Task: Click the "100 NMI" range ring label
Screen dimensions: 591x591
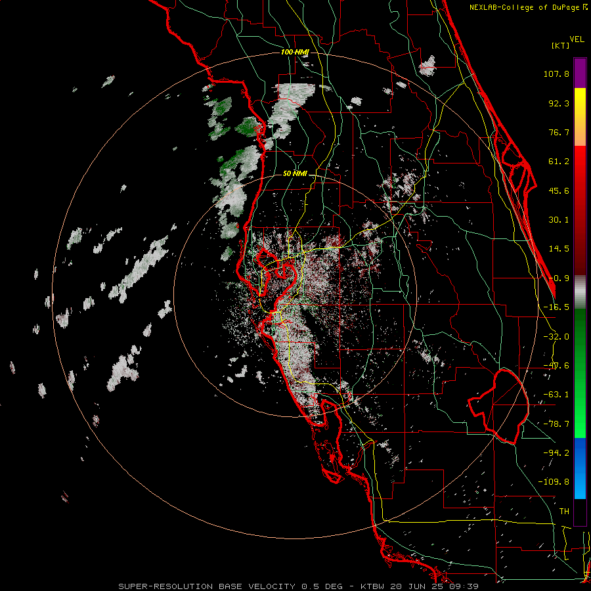Action: click(x=295, y=52)
